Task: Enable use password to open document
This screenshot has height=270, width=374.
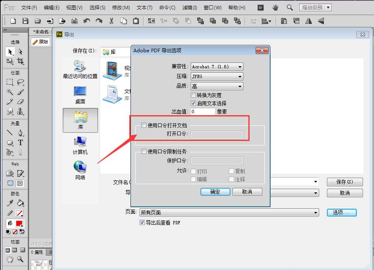Action: pos(144,125)
